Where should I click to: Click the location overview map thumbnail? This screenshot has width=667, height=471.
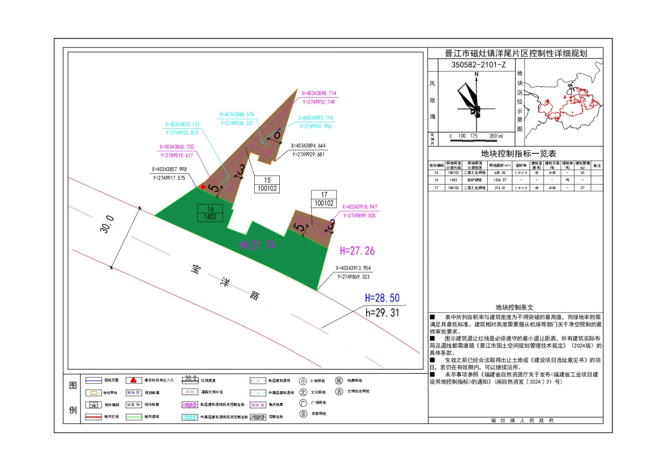[563, 102]
